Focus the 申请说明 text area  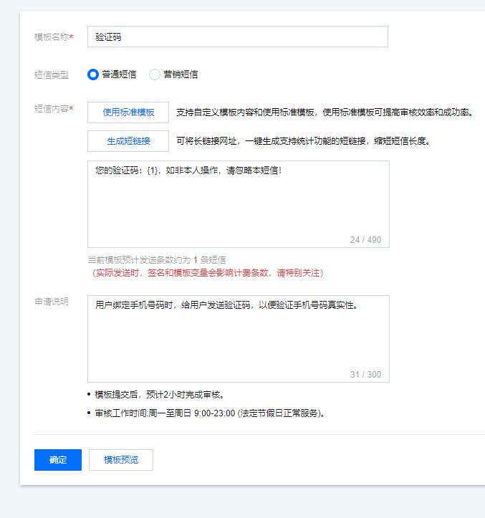pos(239,339)
